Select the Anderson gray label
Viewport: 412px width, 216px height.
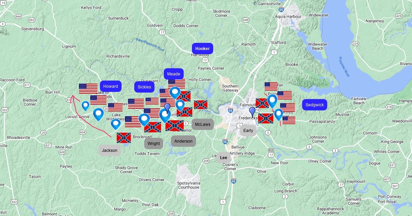click(x=183, y=141)
